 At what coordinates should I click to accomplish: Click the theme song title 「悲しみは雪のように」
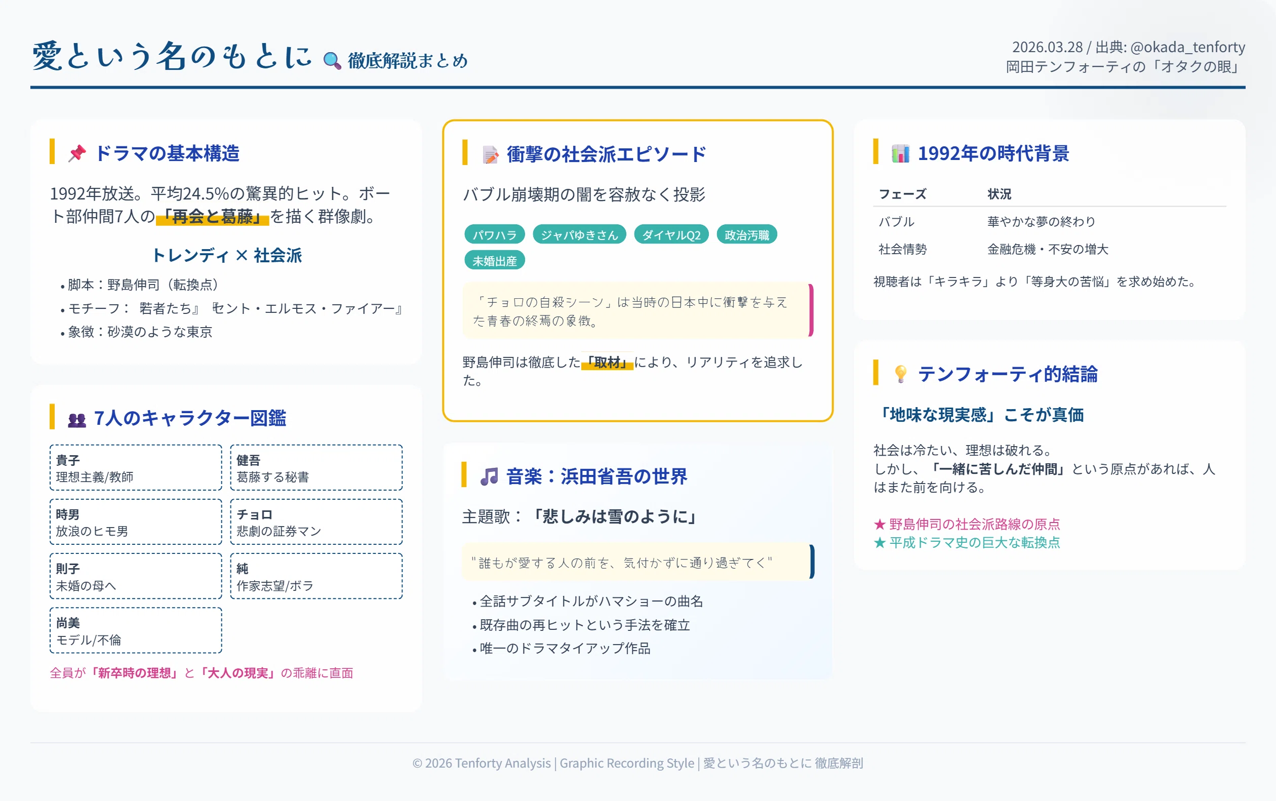point(614,516)
